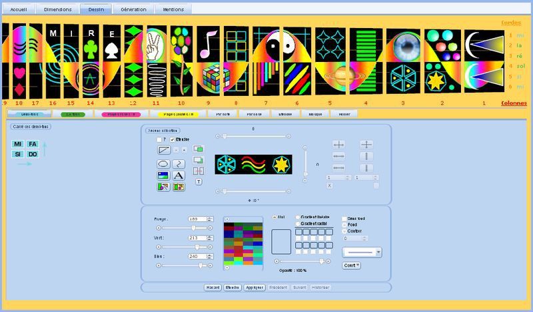Select the Gradient radial radio button
533x312 pixels.
pos(297,224)
